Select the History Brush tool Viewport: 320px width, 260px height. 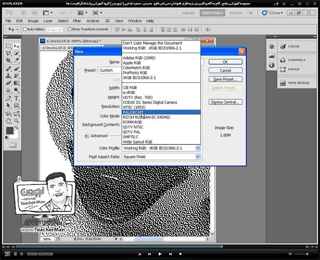(16, 76)
